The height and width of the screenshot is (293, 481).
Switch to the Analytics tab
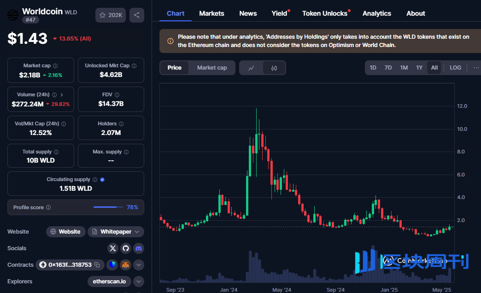tap(377, 13)
